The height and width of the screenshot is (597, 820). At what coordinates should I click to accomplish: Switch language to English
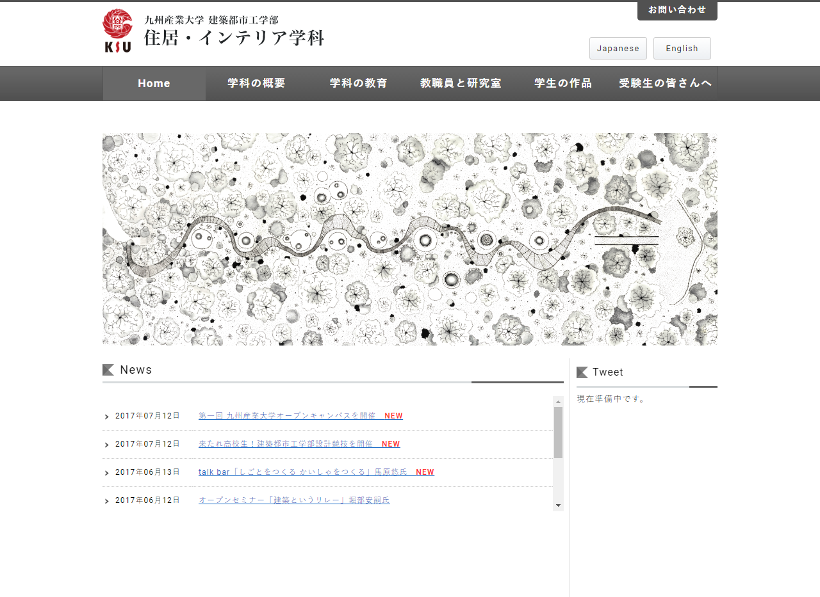tap(682, 49)
